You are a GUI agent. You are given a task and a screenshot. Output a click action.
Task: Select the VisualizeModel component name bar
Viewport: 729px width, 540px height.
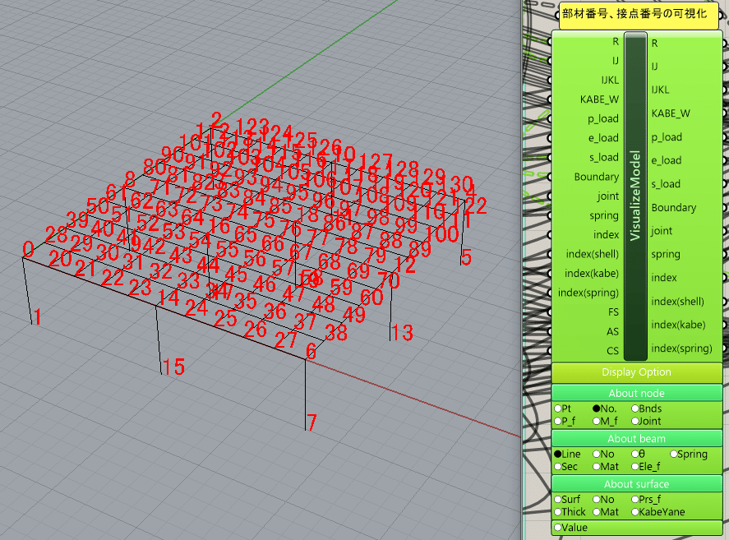tap(635, 196)
